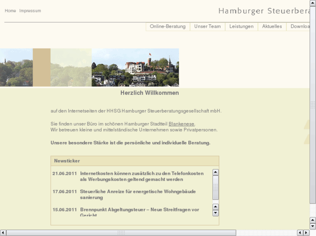The height and width of the screenshot is (236, 316).
Task: Click the date 21.06.2011
Action: (x=64, y=174)
